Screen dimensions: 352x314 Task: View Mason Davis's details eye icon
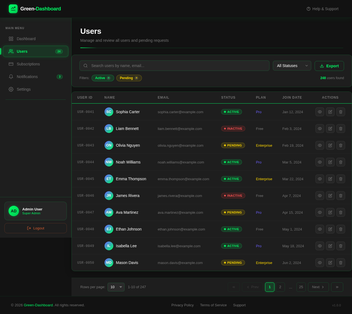320,263
